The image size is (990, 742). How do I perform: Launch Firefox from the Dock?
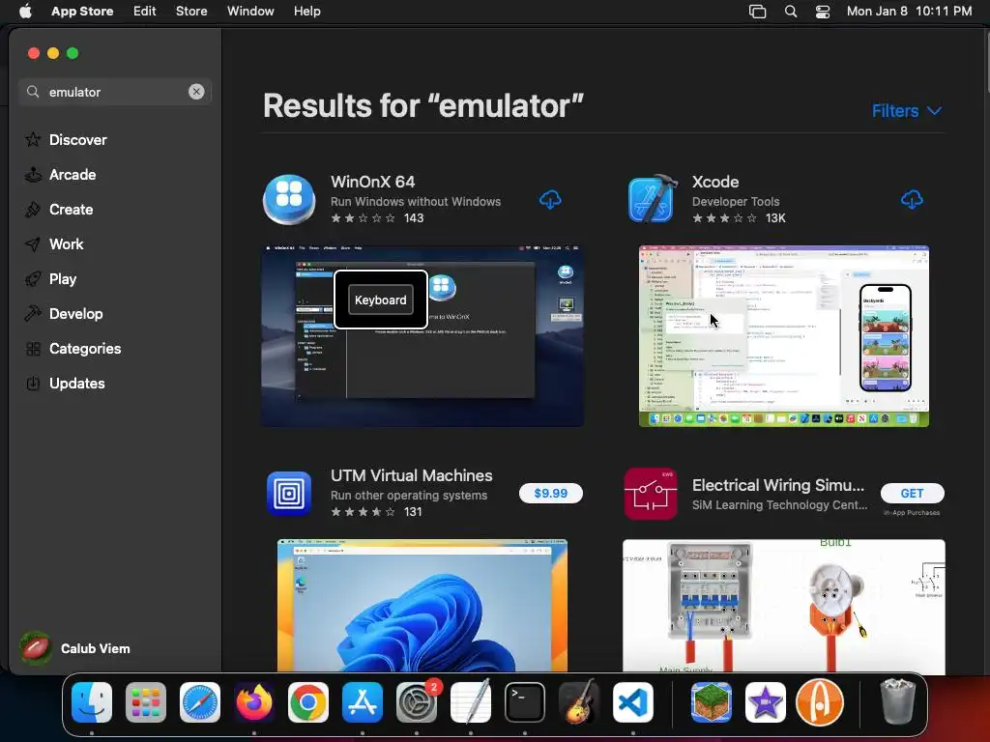point(254,702)
